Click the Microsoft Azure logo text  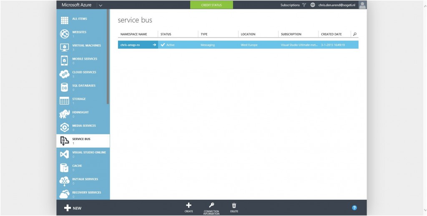77,5
